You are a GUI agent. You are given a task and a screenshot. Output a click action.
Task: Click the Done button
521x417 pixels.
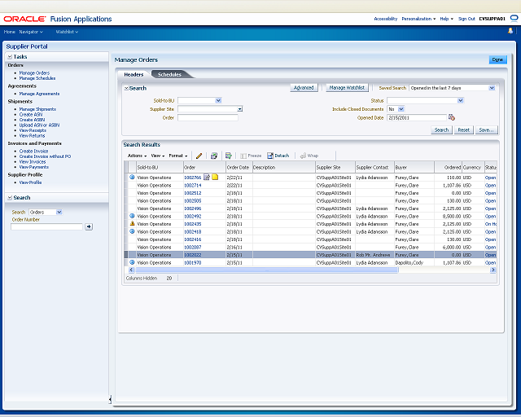[x=497, y=59]
